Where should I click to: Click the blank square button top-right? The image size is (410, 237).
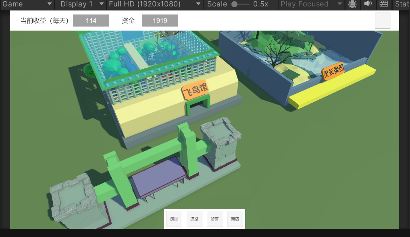(383, 21)
